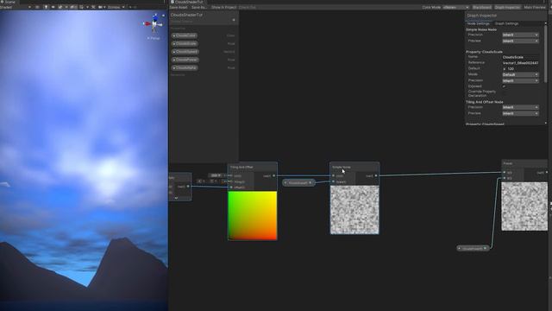Open the Color Mode dropdown
Viewport: 552px width, 311px height.
(x=456, y=7)
